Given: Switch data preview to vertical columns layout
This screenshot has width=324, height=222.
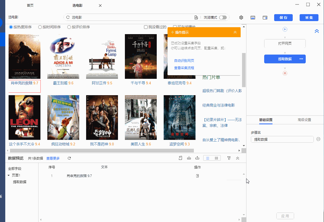Looking at the screenshot, I should coord(216,158).
